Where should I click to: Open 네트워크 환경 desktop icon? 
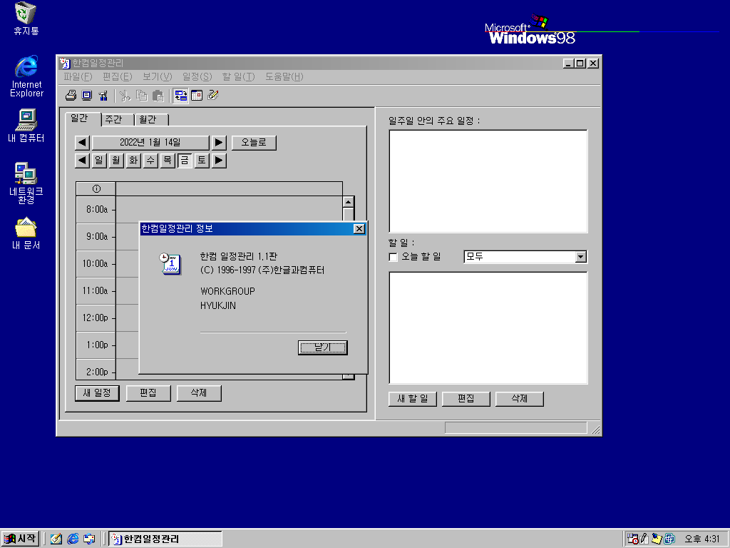26,183
